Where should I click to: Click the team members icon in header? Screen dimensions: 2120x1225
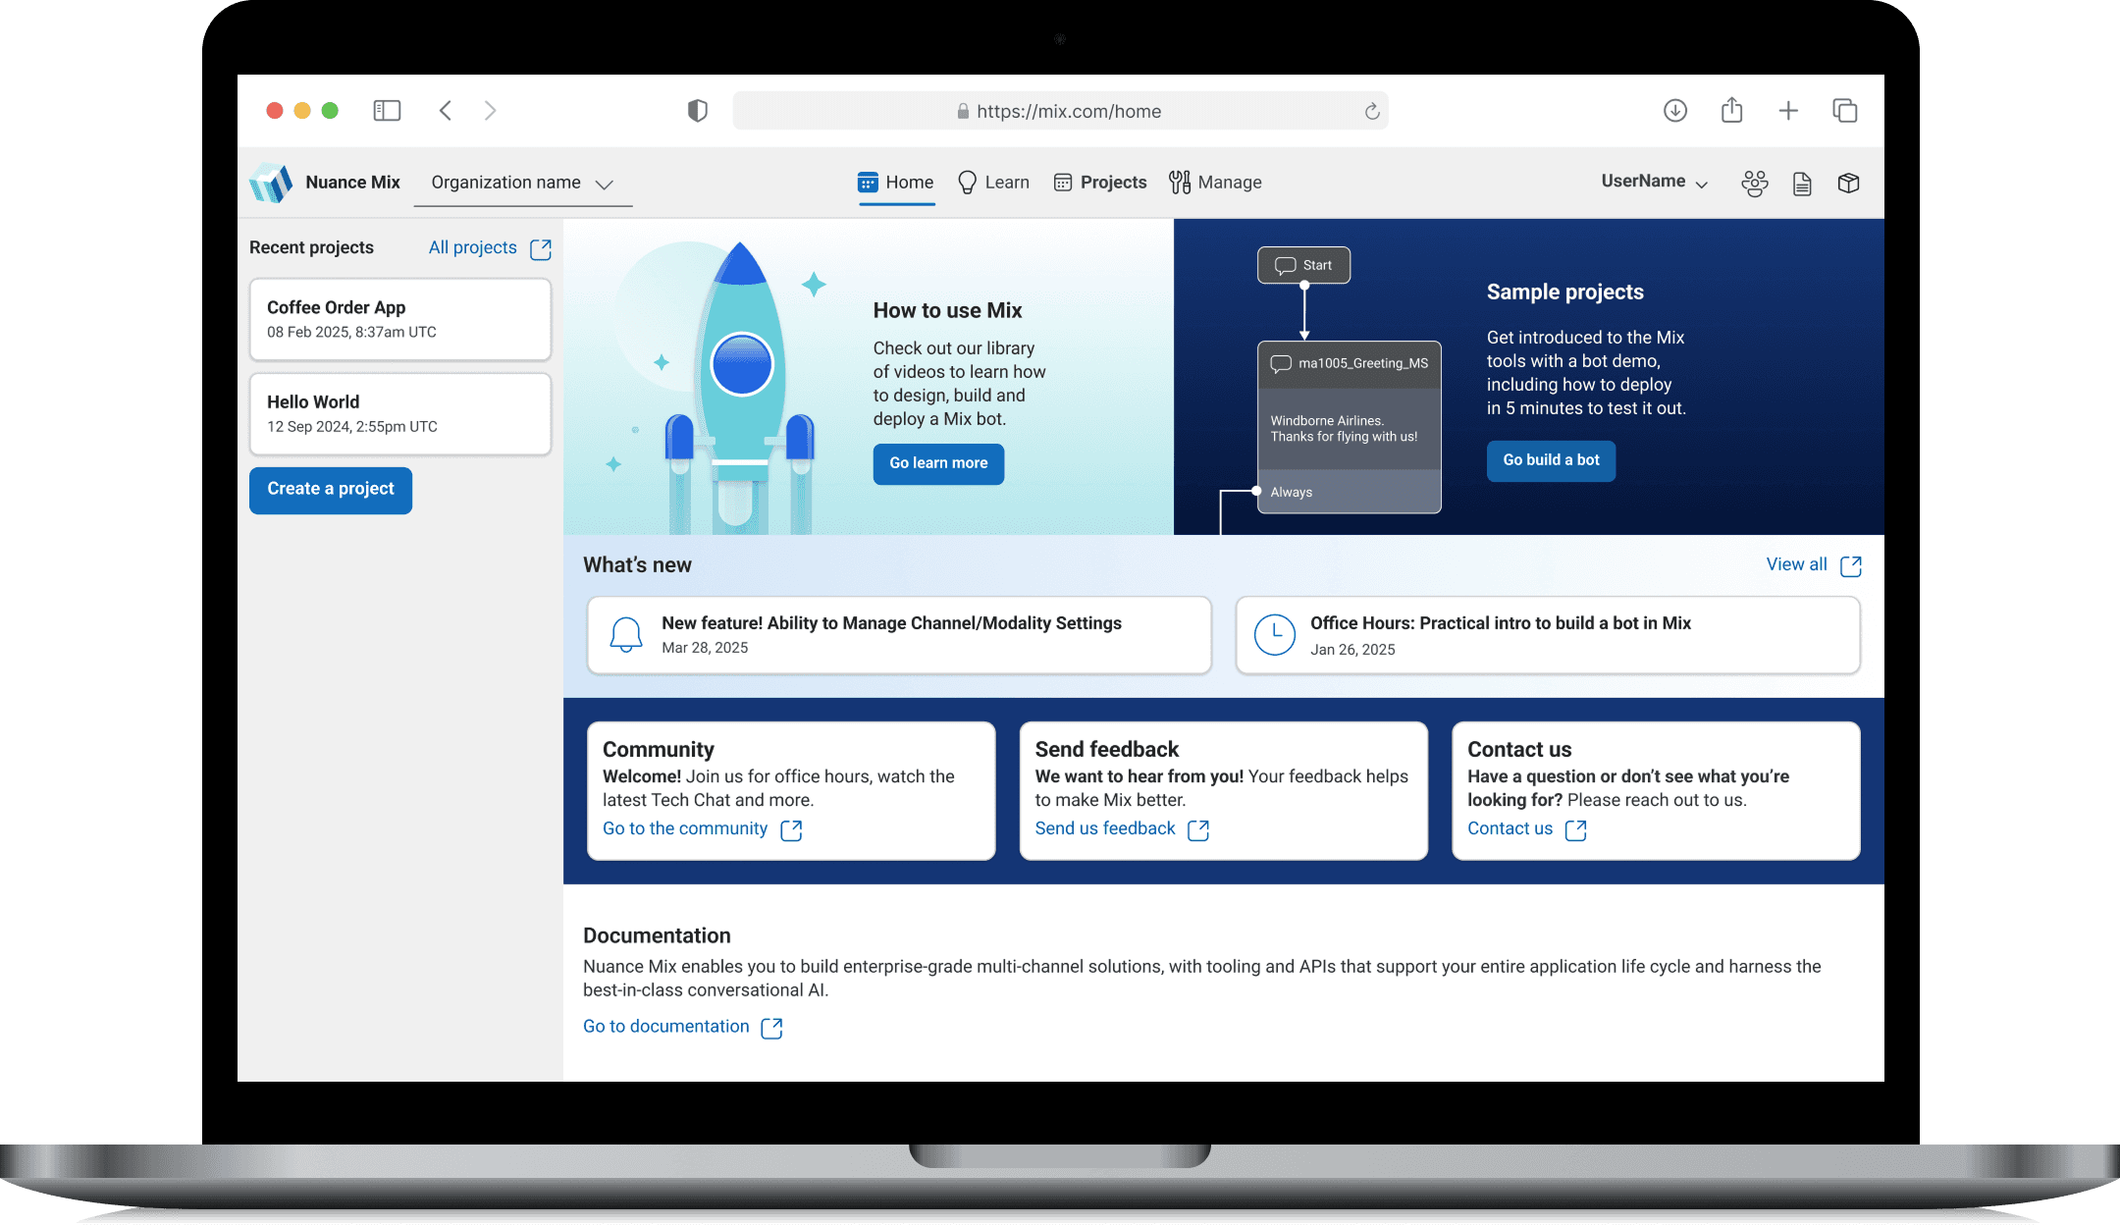click(x=1754, y=184)
